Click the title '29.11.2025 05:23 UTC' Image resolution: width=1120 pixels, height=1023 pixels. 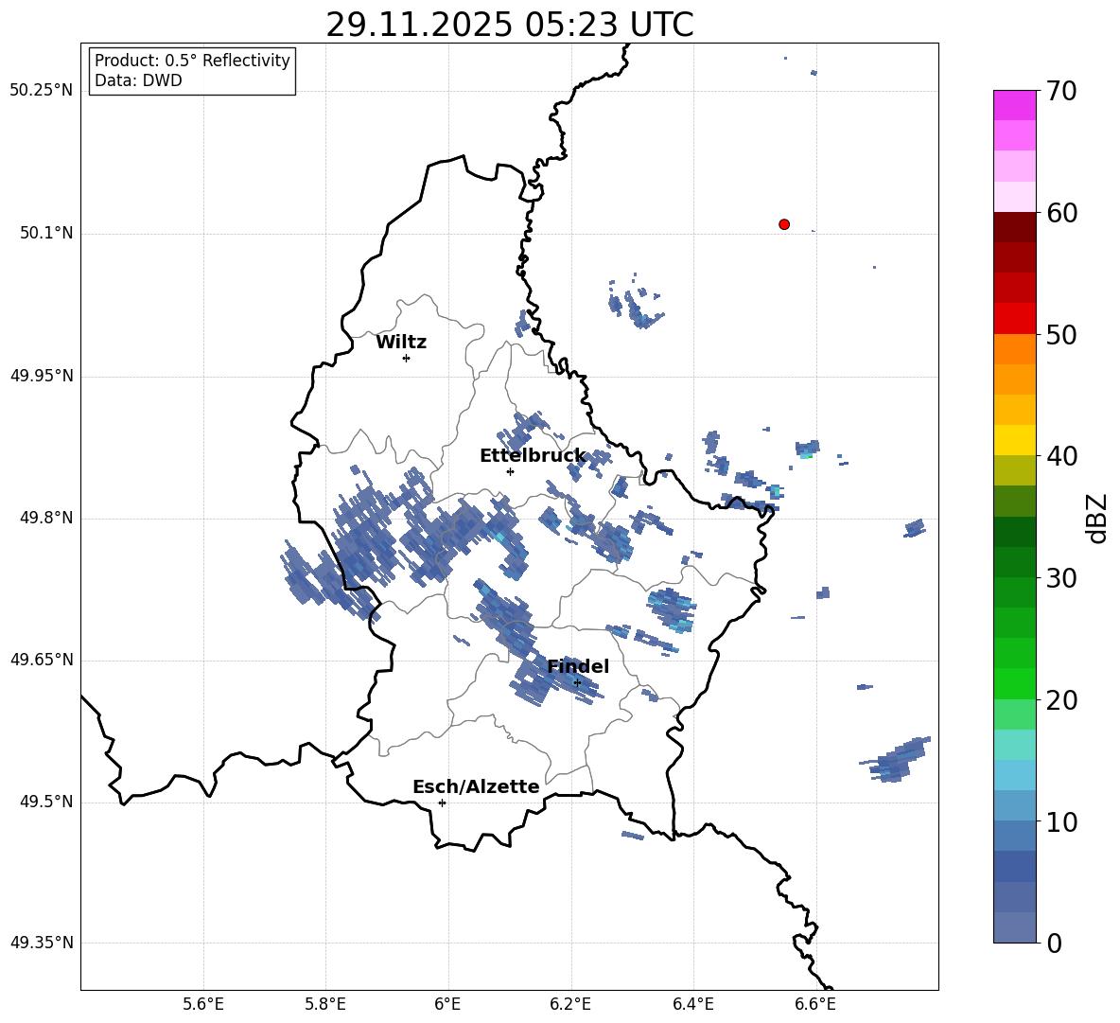[x=509, y=25]
